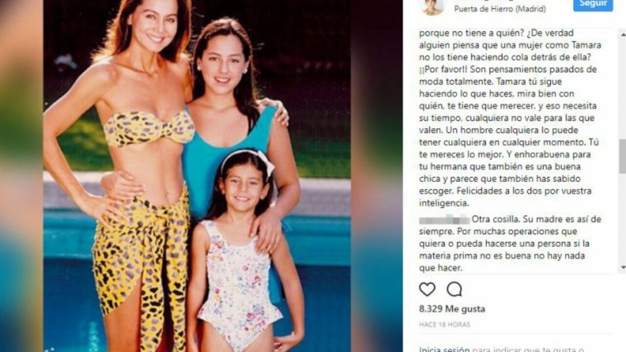Screen dimensions: 626x352
Task: Like the post with the heart icon
Action: pyautogui.click(x=427, y=289)
